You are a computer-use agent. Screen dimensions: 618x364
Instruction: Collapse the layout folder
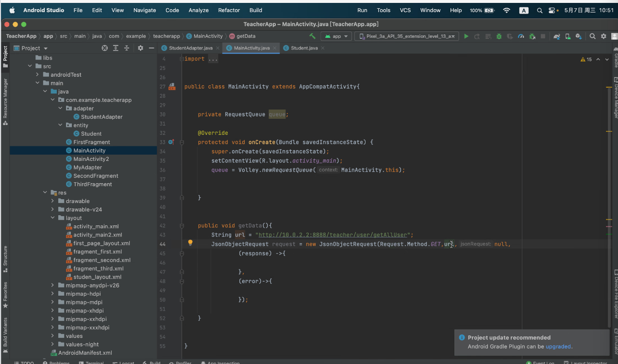click(x=53, y=218)
